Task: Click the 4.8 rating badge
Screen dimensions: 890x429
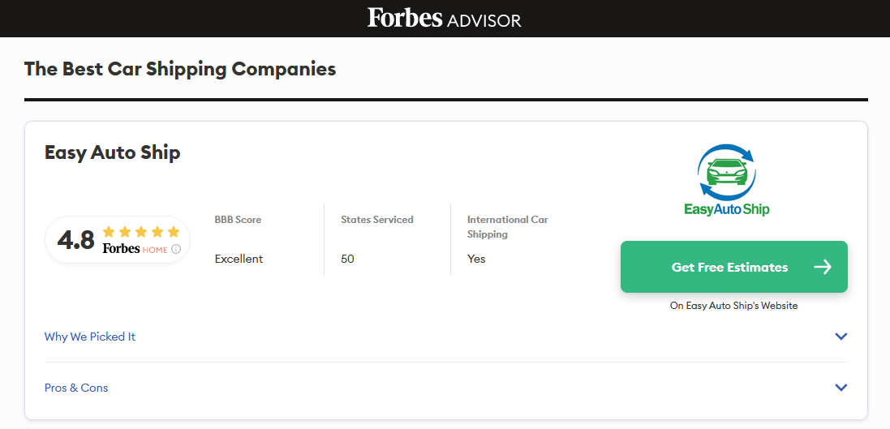Action: pos(76,240)
